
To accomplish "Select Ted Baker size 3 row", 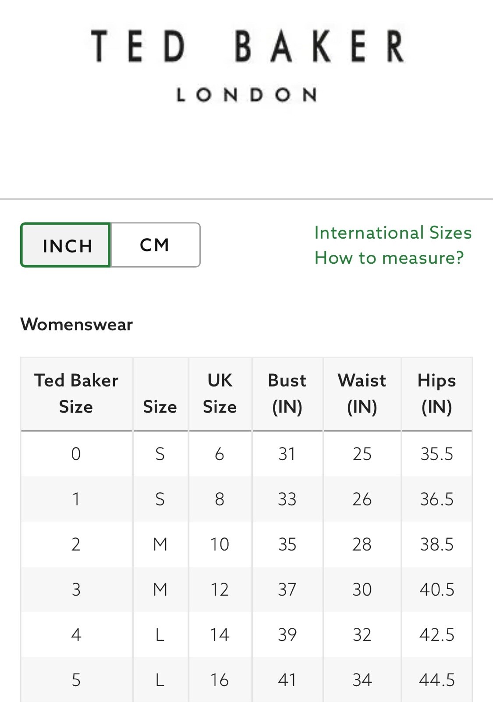I will [246, 589].
